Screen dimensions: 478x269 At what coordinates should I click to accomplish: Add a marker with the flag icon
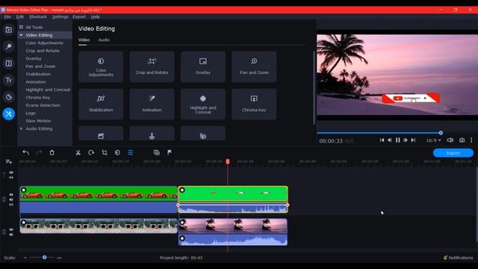170,152
